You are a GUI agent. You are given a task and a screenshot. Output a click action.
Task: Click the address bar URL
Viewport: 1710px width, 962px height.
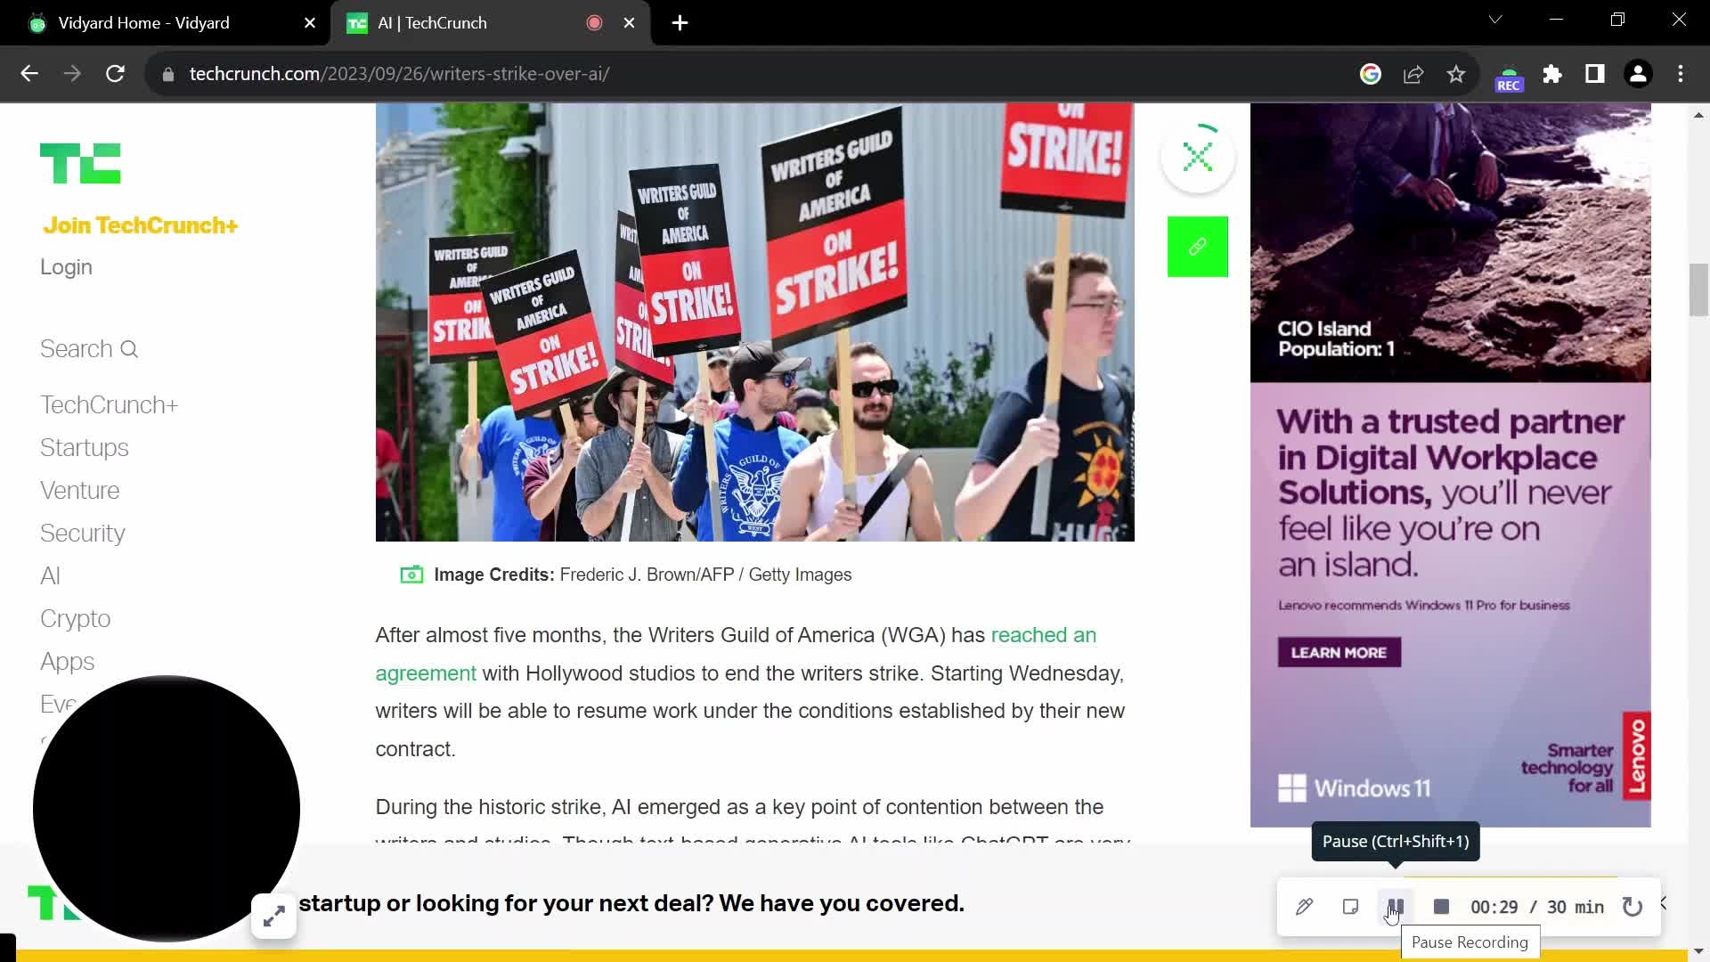coord(399,74)
